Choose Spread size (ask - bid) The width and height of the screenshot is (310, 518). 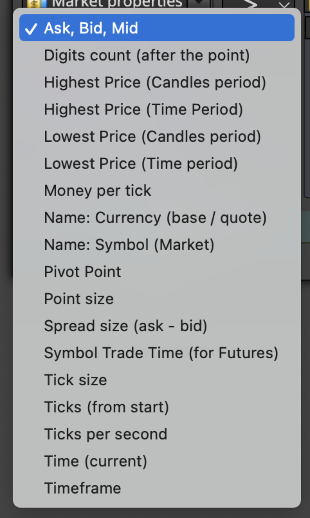pyautogui.click(x=157, y=326)
